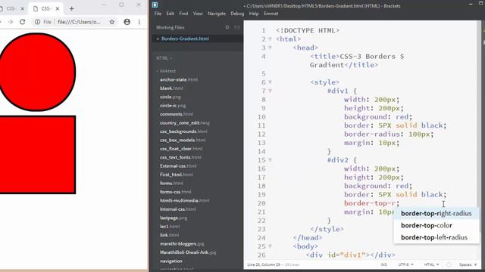The width and height of the screenshot is (485, 272).
Task: Choose border-top-left-radius code hint
Action: coord(436,237)
